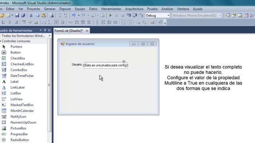This screenshot has width=255, height=143.
Task: Click the Save All icon
Action: [x=23, y=15]
